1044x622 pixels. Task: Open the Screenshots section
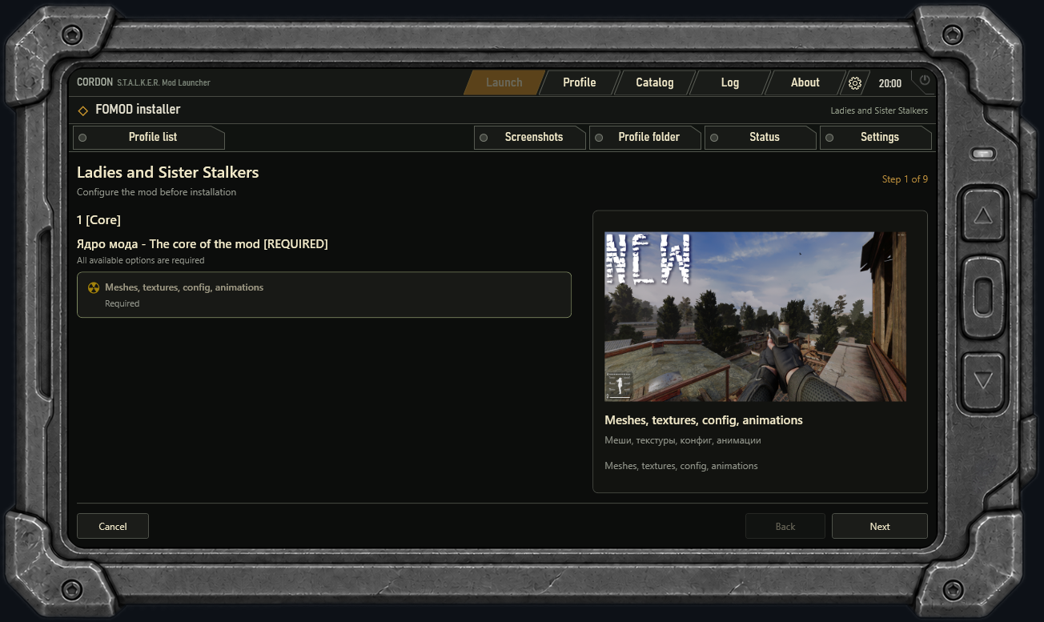coord(530,138)
